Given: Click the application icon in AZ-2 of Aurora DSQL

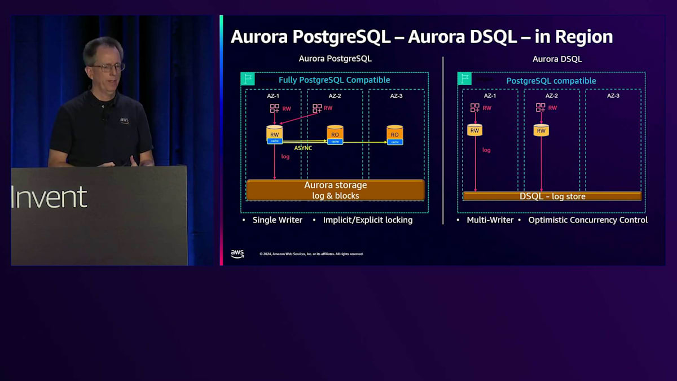Looking at the screenshot, I should tap(541, 107).
